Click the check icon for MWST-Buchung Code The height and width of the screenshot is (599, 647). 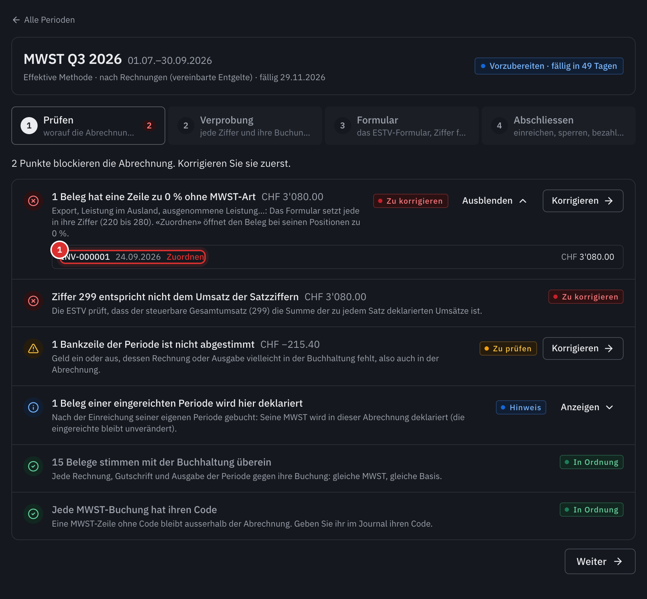point(33,514)
